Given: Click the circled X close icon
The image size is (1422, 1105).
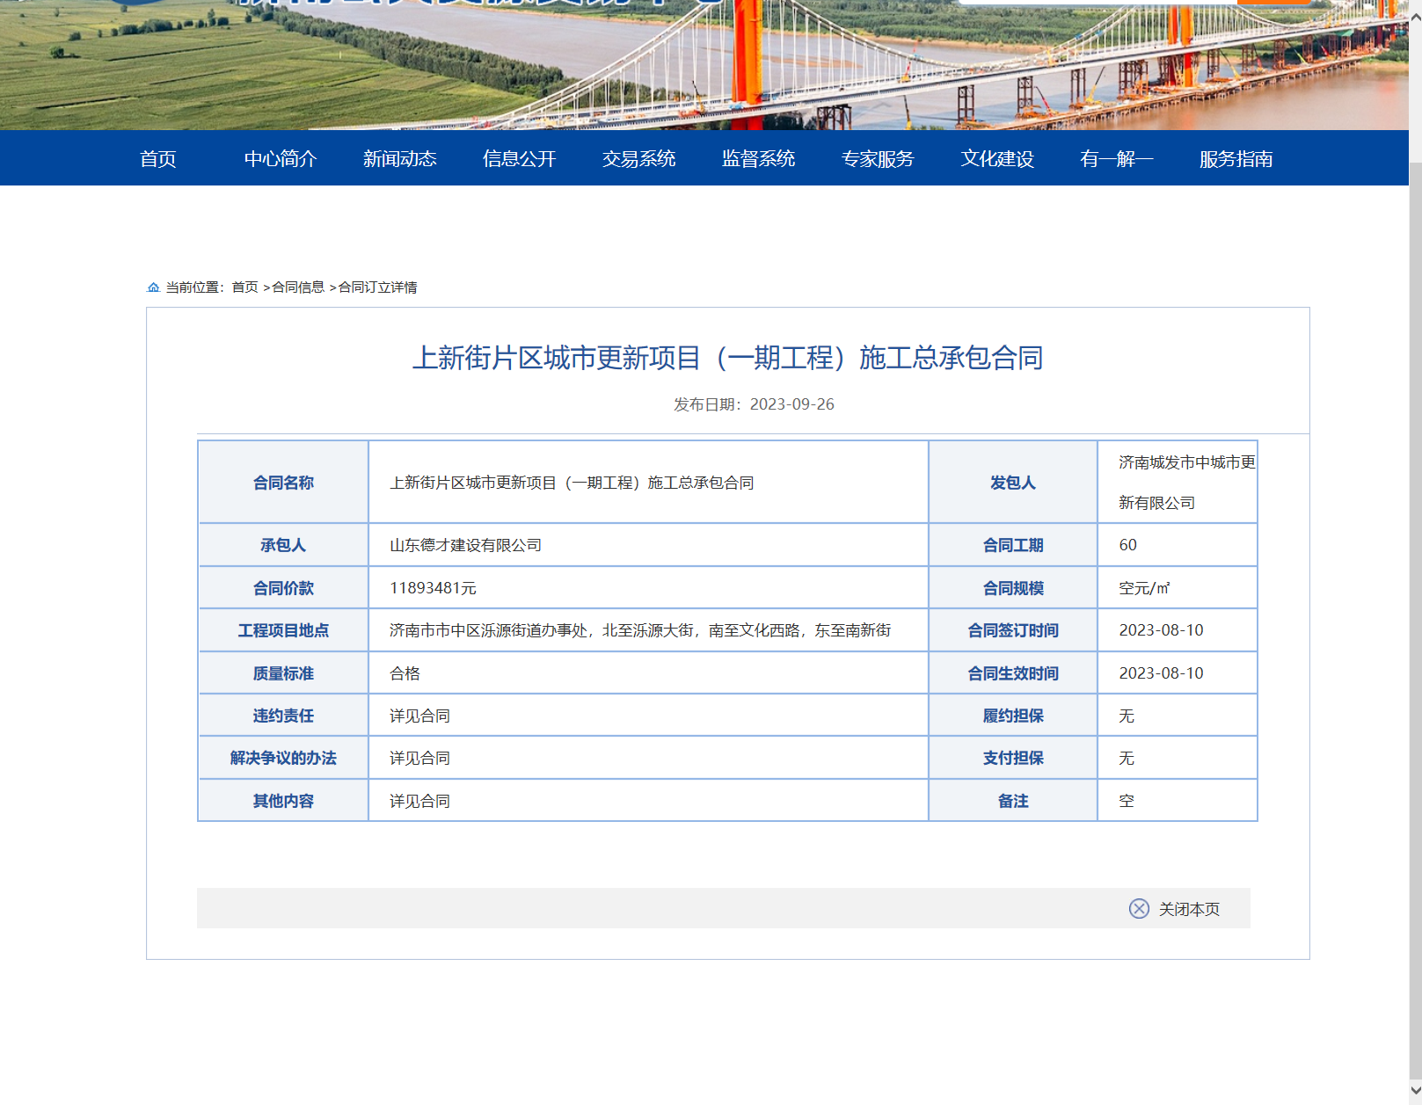Looking at the screenshot, I should (1139, 909).
